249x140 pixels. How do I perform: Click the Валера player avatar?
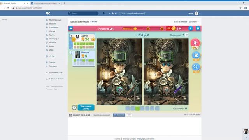click(77, 54)
